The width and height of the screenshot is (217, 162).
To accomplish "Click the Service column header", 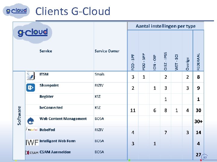I will [x=46, y=51].
